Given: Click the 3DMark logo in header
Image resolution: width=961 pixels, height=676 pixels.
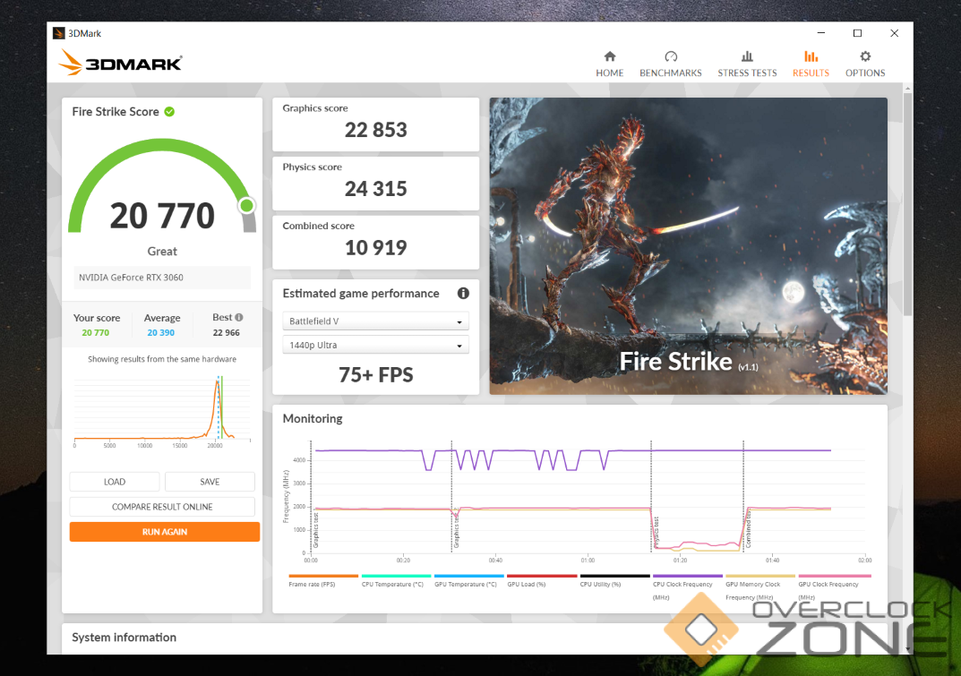Looking at the screenshot, I should [x=120, y=63].
